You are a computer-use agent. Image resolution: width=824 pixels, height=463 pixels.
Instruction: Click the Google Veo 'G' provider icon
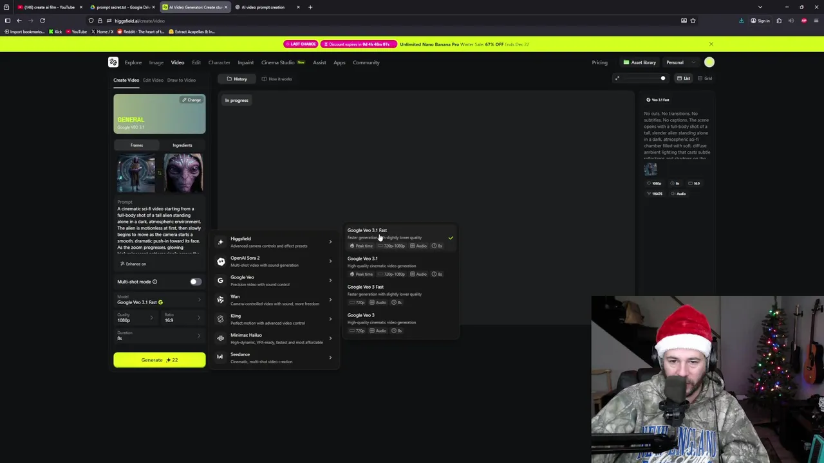pyautogui.click(x=220, y=280)
